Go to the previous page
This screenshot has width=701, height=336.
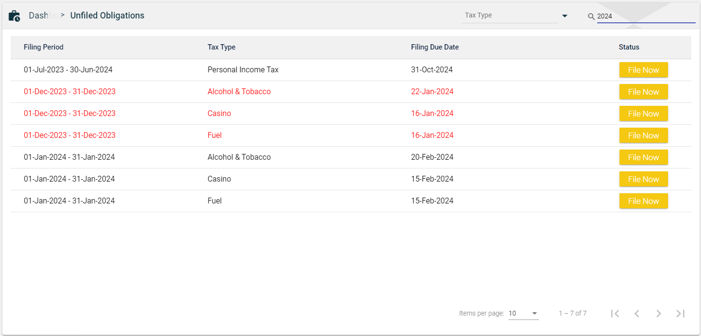point(637,314)
